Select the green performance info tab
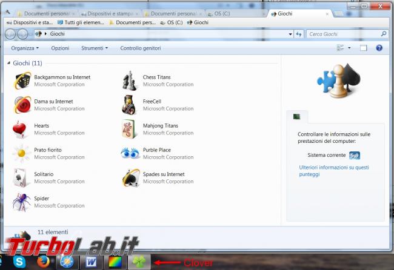This screenshot has width=394, height=270. pos(297,116)
